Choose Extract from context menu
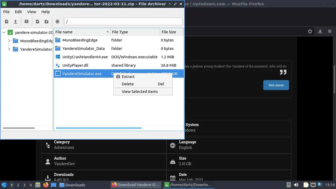The height and width of the screenshot is (189, 336). [x=143, y=77]
